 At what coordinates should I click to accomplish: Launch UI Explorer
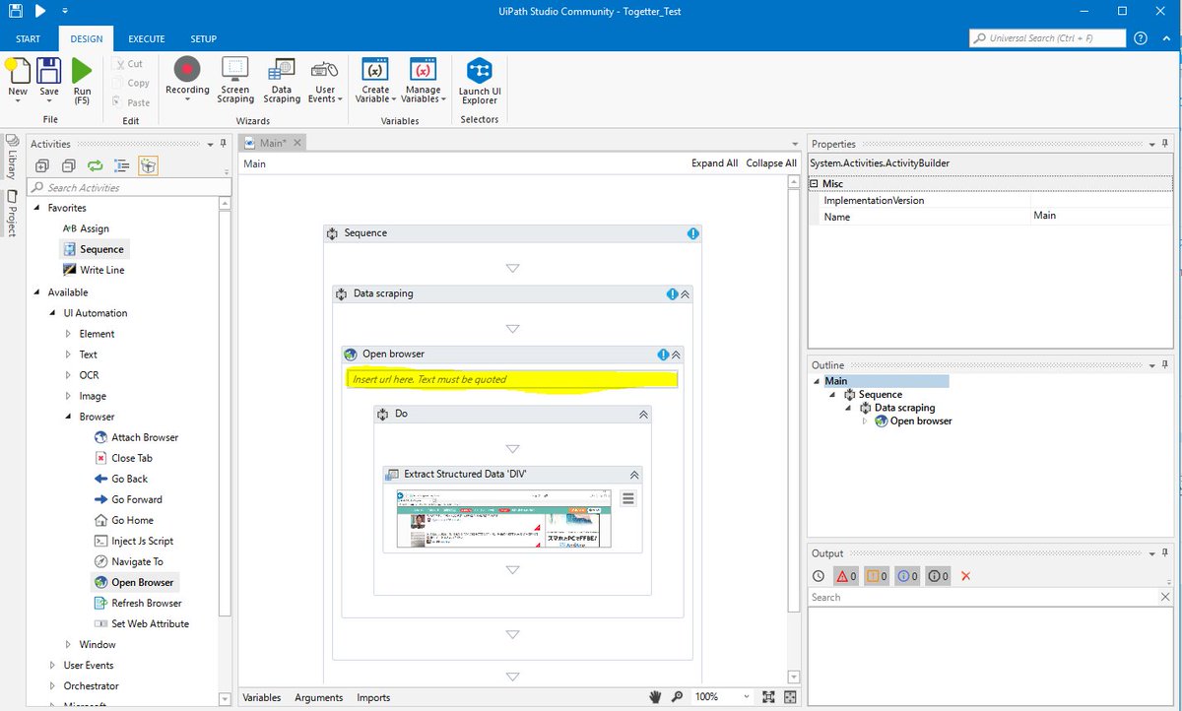(480, 79)
